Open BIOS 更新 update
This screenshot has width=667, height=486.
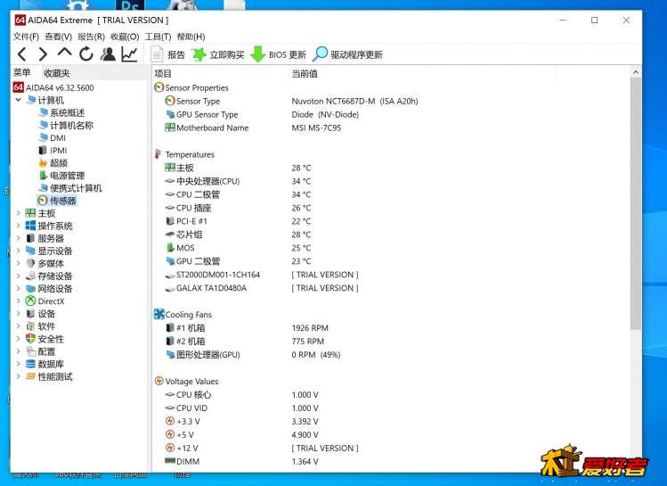279,54
